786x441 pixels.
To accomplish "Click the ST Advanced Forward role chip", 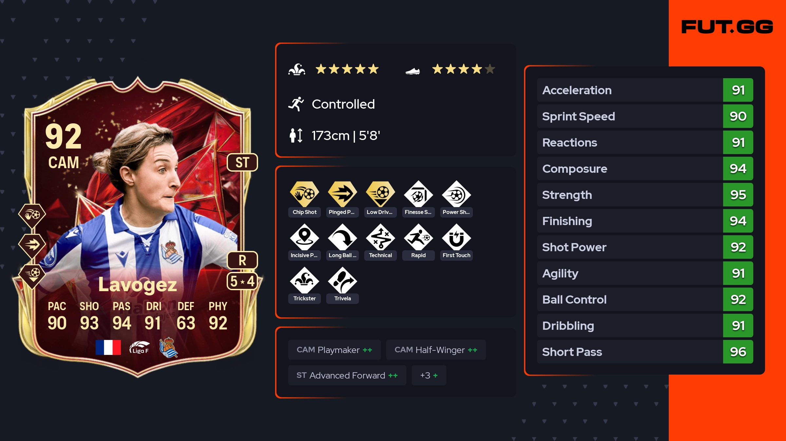I will [347, 375].
